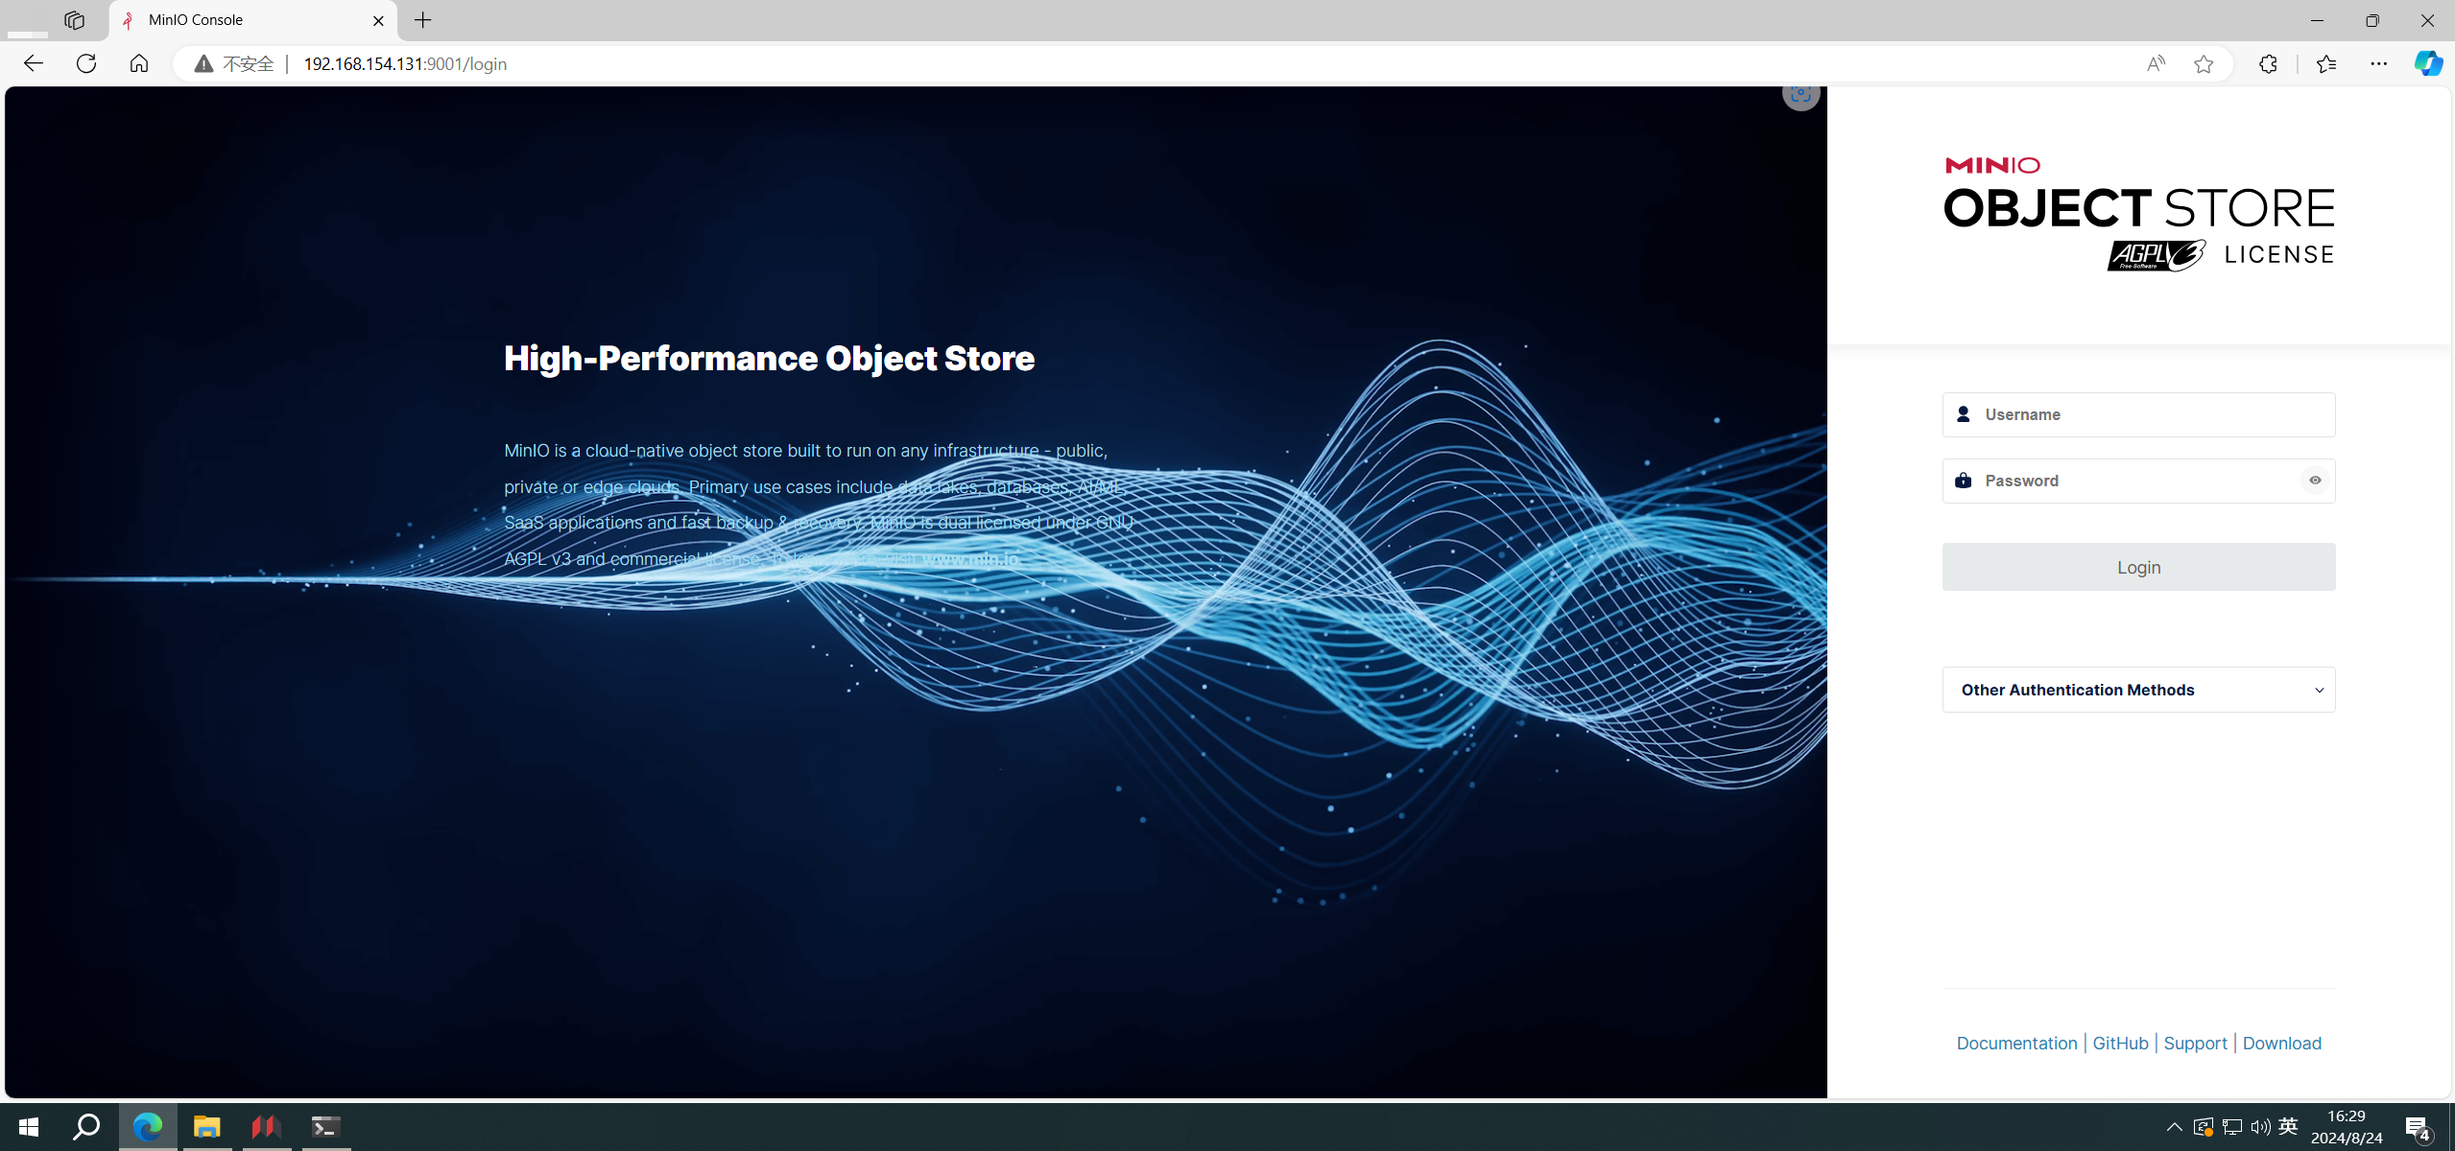The image size is (2455, 1151).
Task: Click the Login button
Action: tap(2138, 567)
